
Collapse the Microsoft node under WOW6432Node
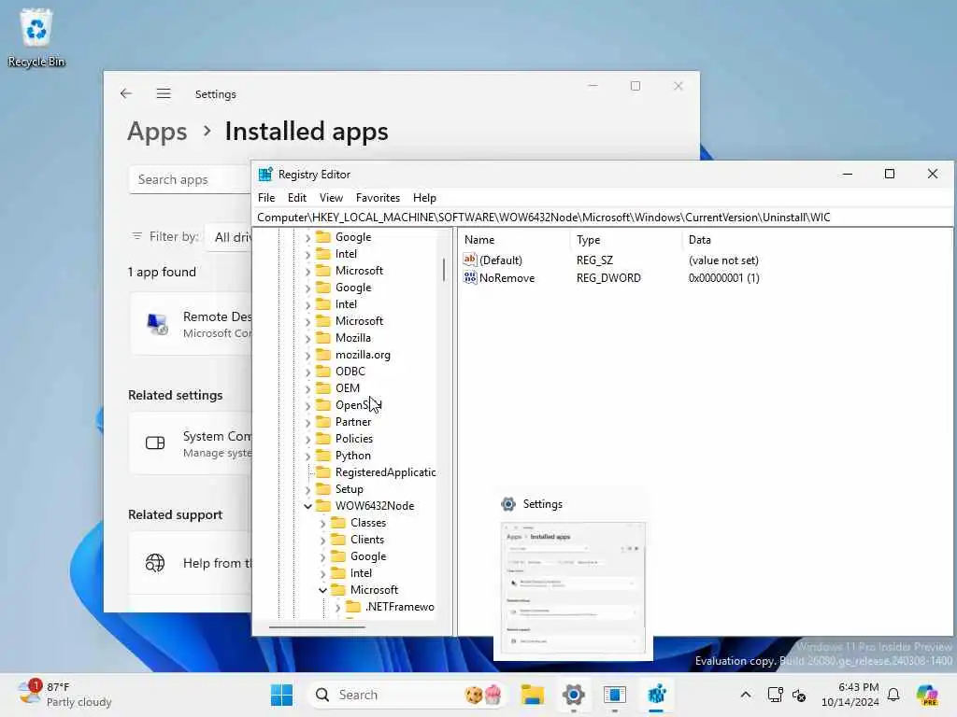[x=322, y=590]
